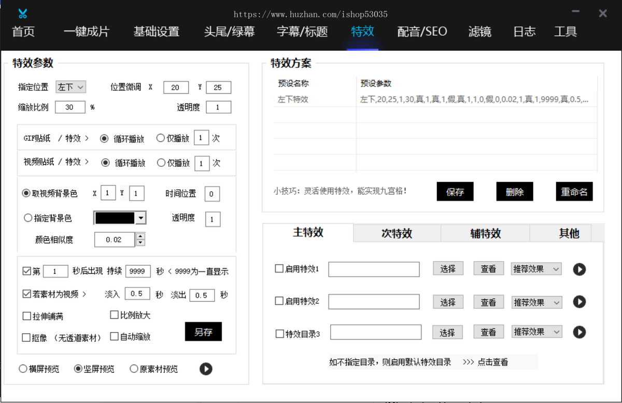Image resolution: width=622 pixels, height=403 pixels.
Task: Choose 取视频背景色 radio option
Action: coord(26,193)
